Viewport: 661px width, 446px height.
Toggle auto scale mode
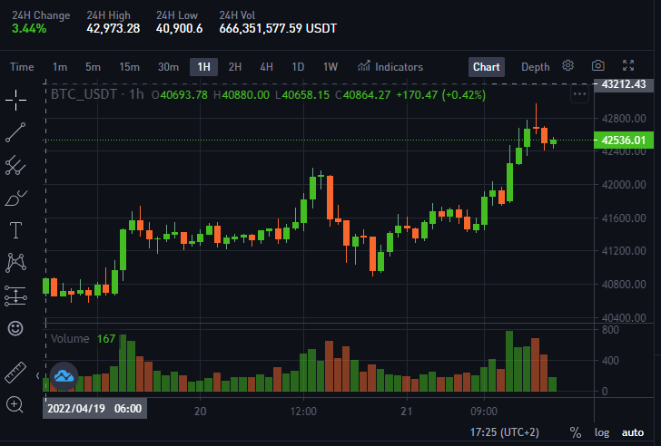click(633, 432)
